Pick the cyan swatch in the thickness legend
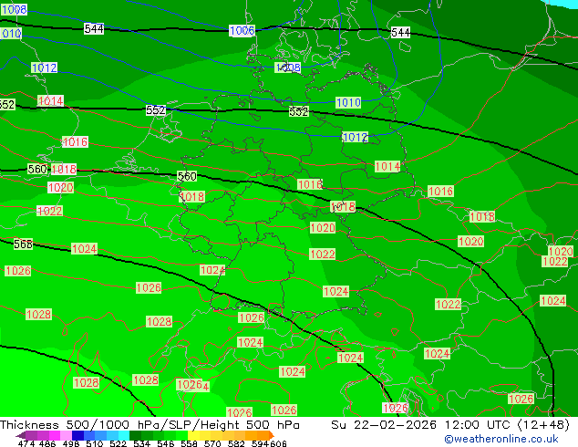 pyautogui.click(x=124, y=435)
